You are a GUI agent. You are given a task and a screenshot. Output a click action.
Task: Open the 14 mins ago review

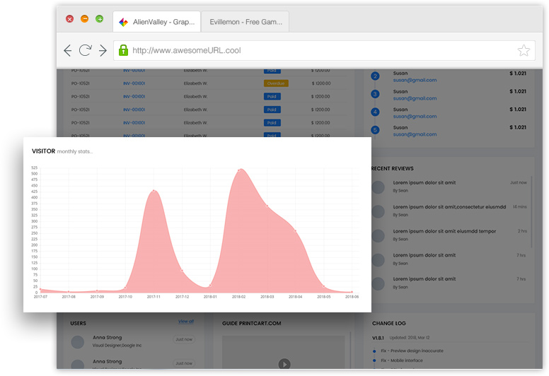449,206
